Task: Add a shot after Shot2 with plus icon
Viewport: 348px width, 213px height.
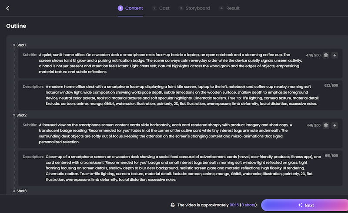Action: pos(335,125)
